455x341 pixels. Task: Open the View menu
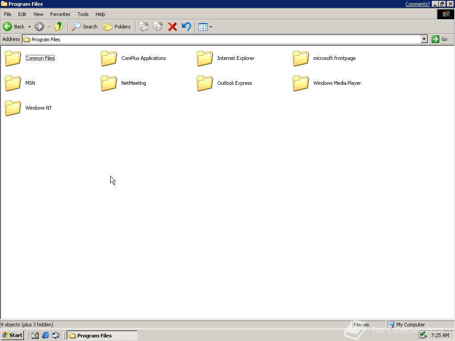coord(38,14)
